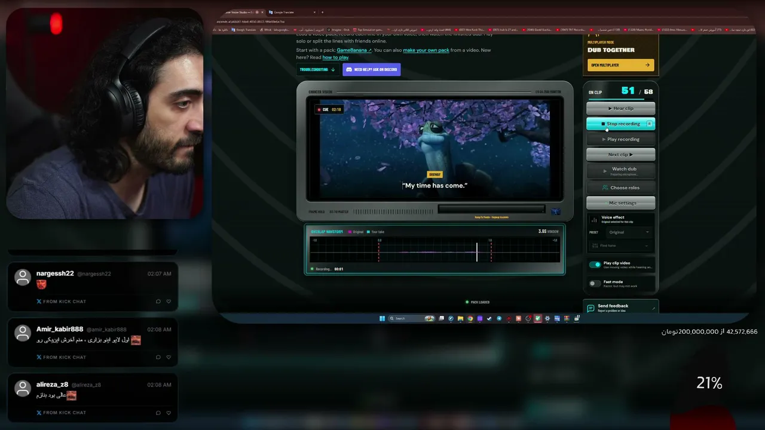Toggle the Play clip video switch
The height and width of the screenshot is (430, 765).
pos(595,265)
